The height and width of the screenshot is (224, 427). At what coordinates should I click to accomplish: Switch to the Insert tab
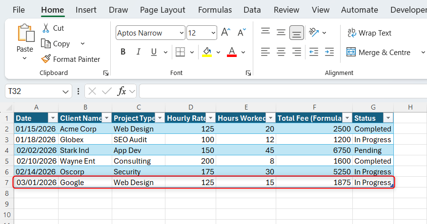point(86,10)
